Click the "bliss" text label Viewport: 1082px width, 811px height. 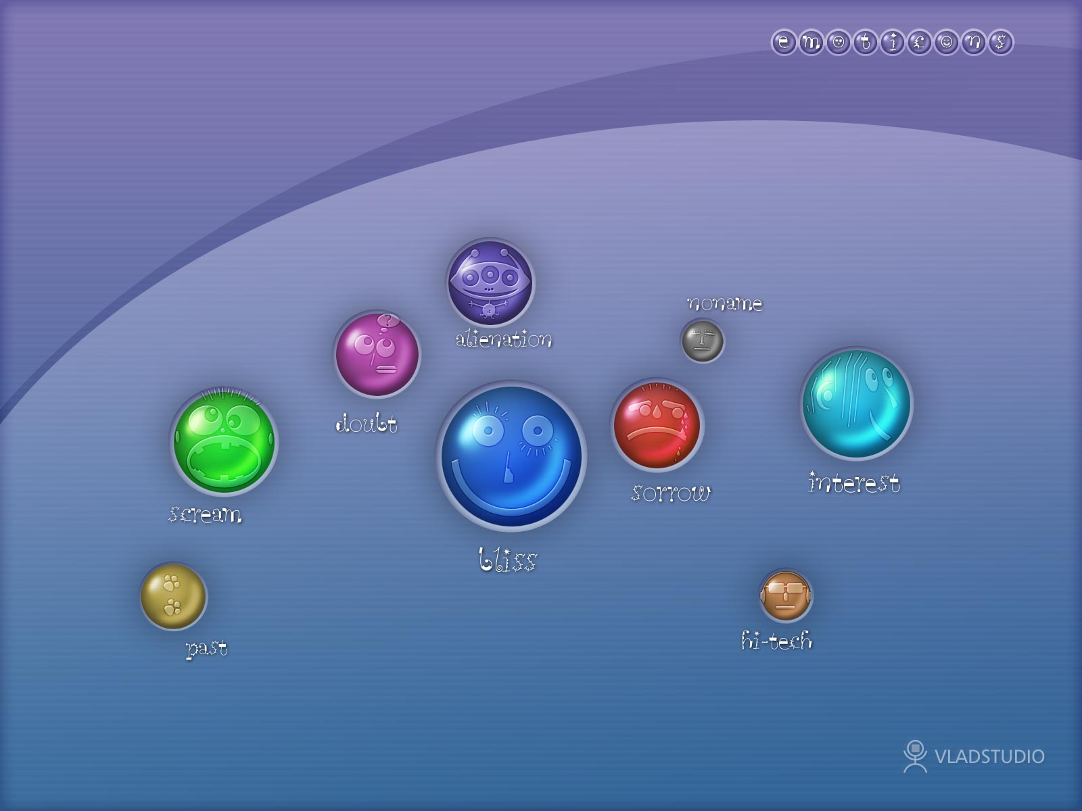pyautogui.click(x=507, y=560)
